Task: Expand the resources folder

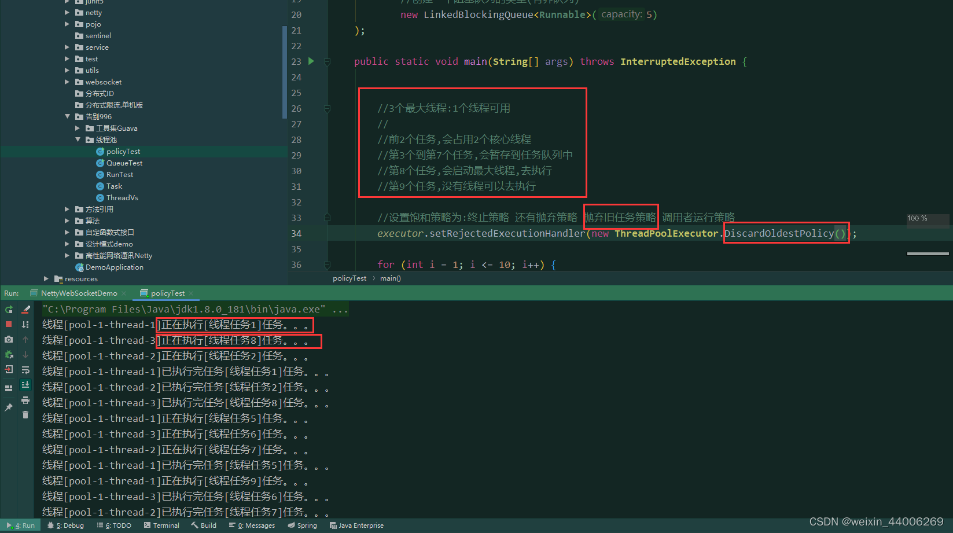Action: 46,278
